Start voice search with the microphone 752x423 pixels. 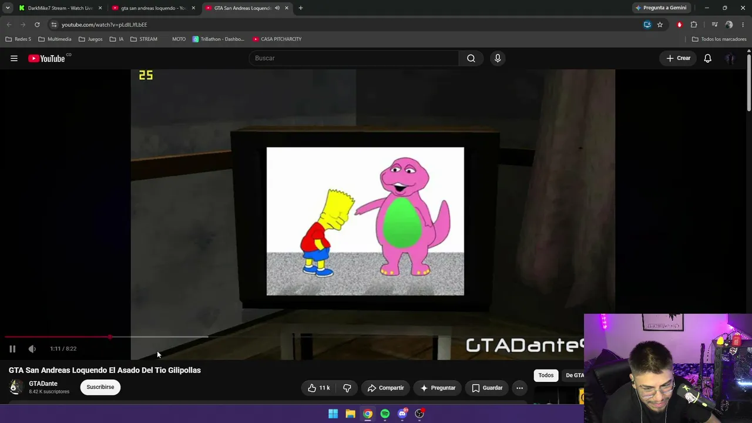click(x=498, y=58)
